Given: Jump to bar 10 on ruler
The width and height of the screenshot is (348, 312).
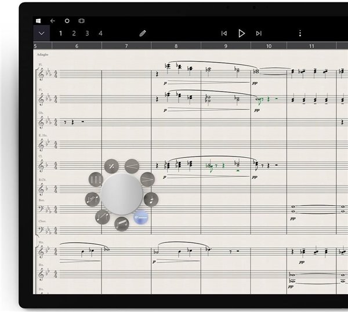Looking at the screenshot, I should 269,46.
